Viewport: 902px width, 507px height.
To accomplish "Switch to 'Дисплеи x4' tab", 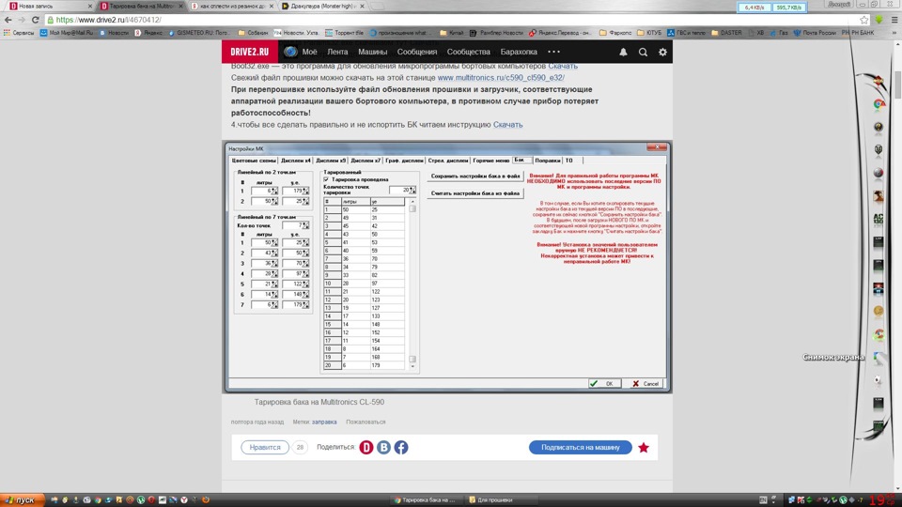I will pos(296,161).
